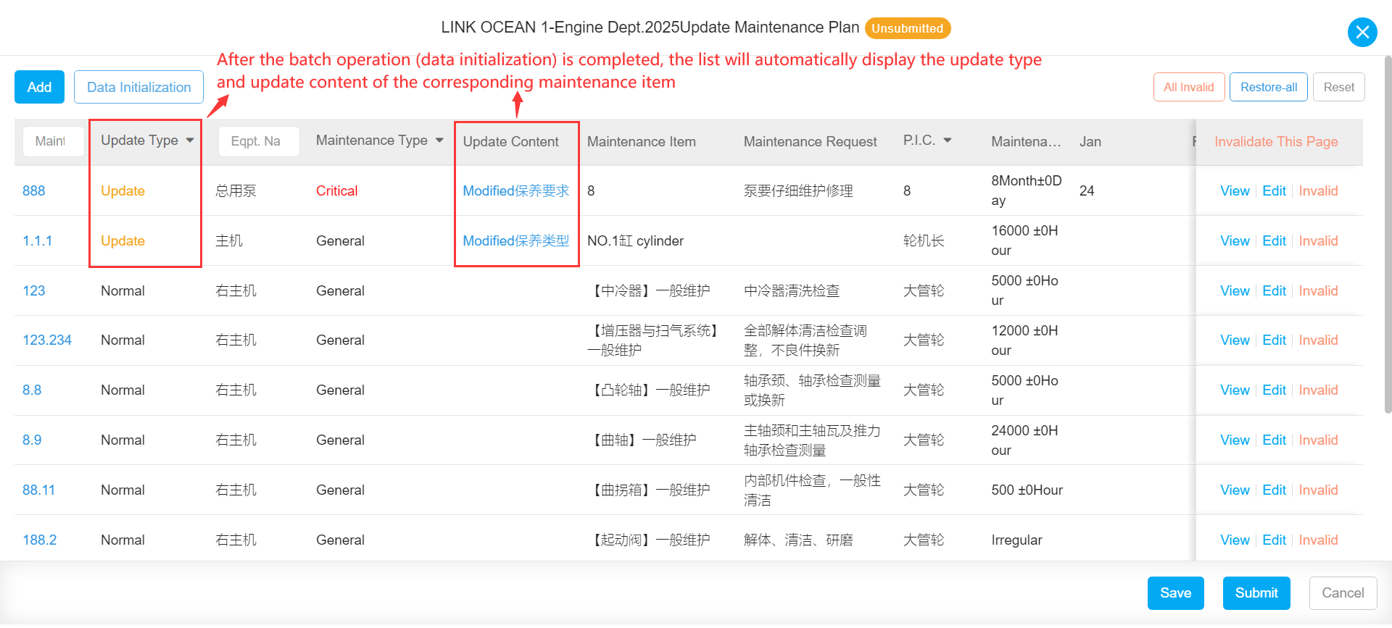Click the vertical scrollbar on the right
The image size is (1392, 628).
point(1388,234)
